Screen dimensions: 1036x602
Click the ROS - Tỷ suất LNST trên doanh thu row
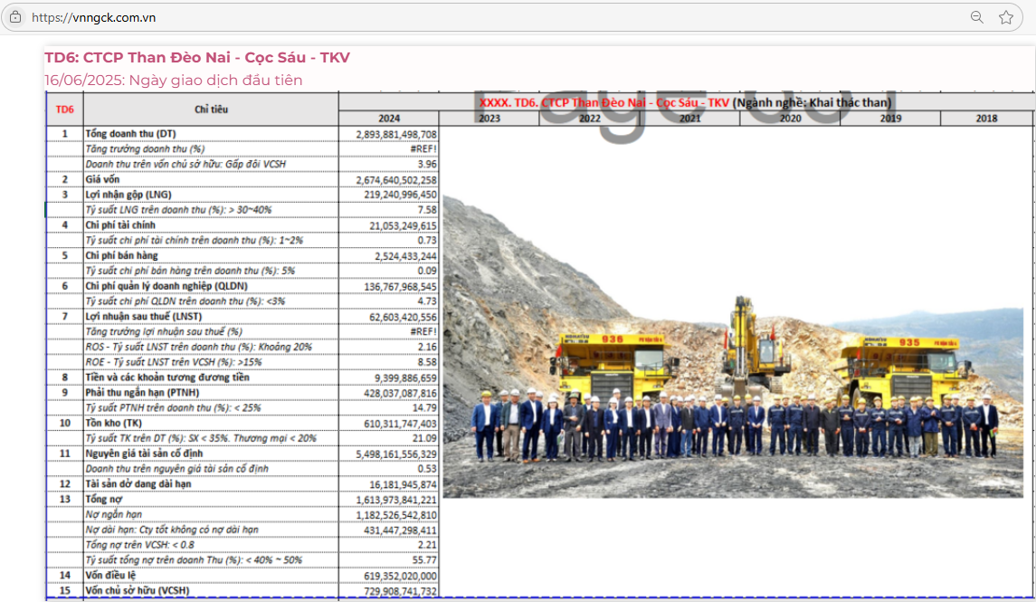point(198,347)
